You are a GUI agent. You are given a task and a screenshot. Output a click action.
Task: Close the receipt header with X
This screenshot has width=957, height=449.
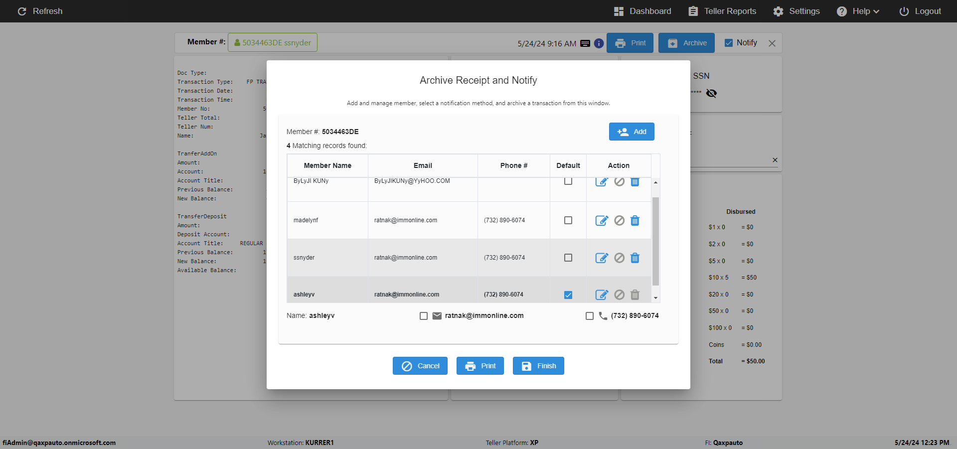pyautogui.click(x=772, y=43)
